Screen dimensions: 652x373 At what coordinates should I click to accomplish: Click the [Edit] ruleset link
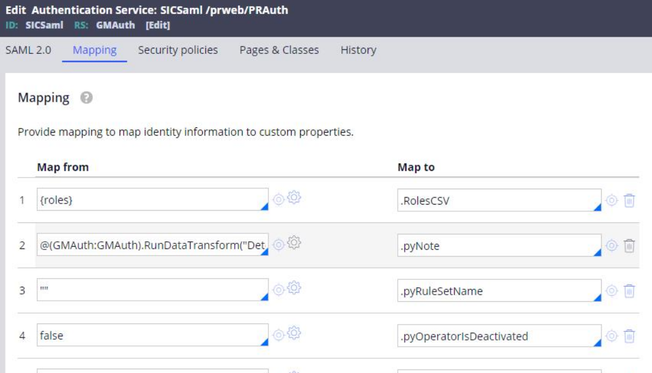pos(157,25)
